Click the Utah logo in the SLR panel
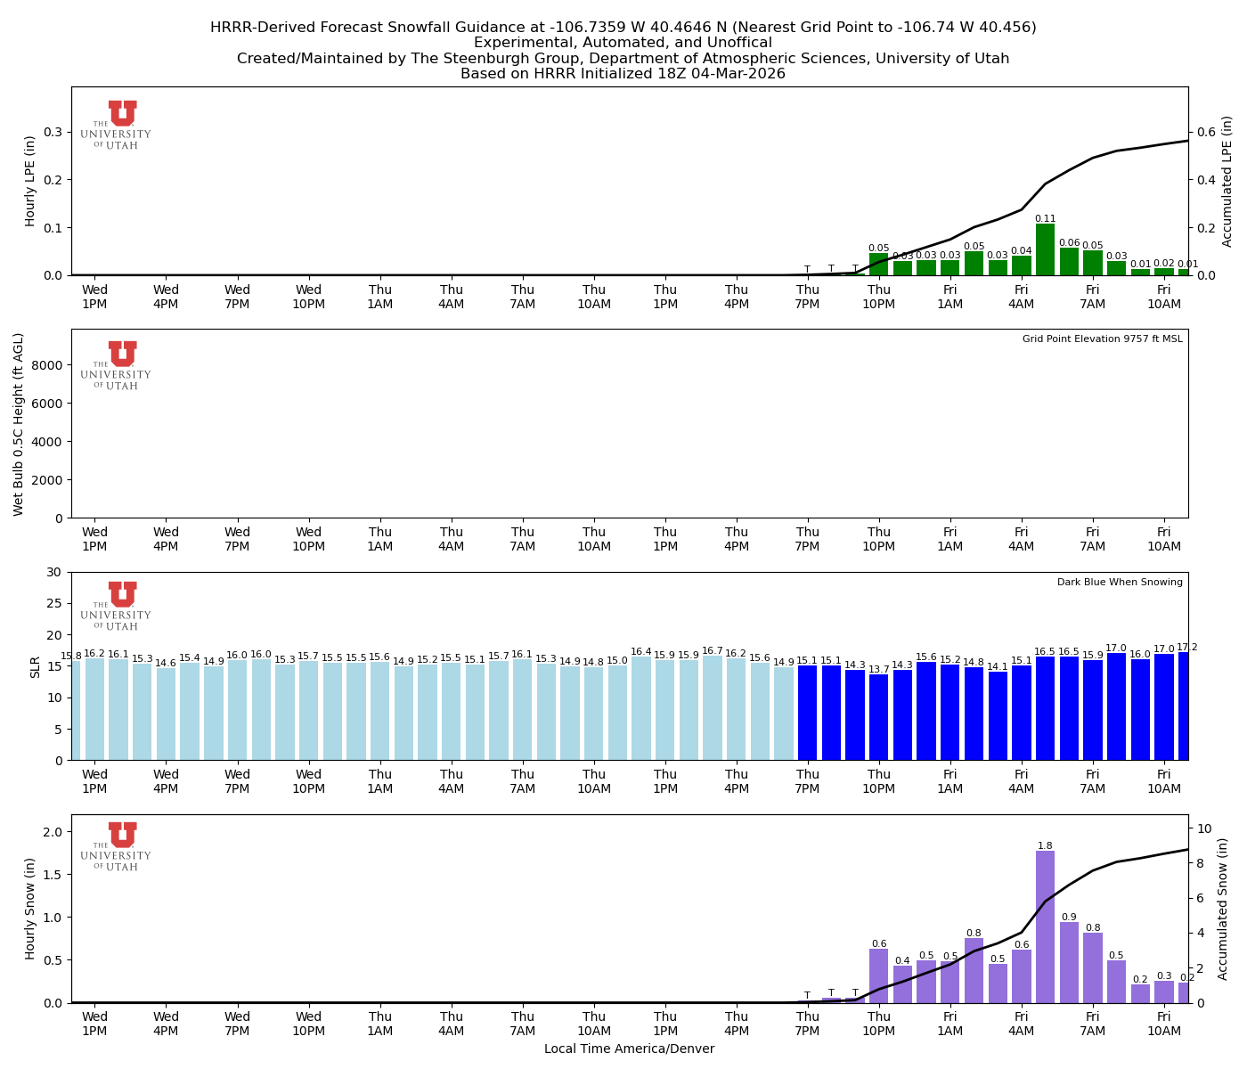 click(x=120, y=604)
